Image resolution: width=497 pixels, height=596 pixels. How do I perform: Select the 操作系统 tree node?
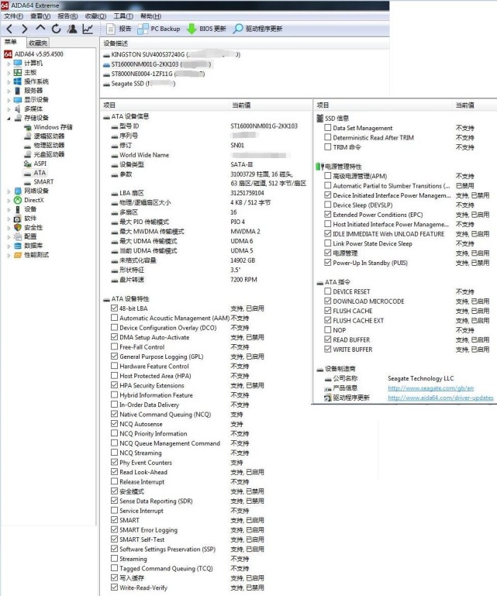coord(31,81)
